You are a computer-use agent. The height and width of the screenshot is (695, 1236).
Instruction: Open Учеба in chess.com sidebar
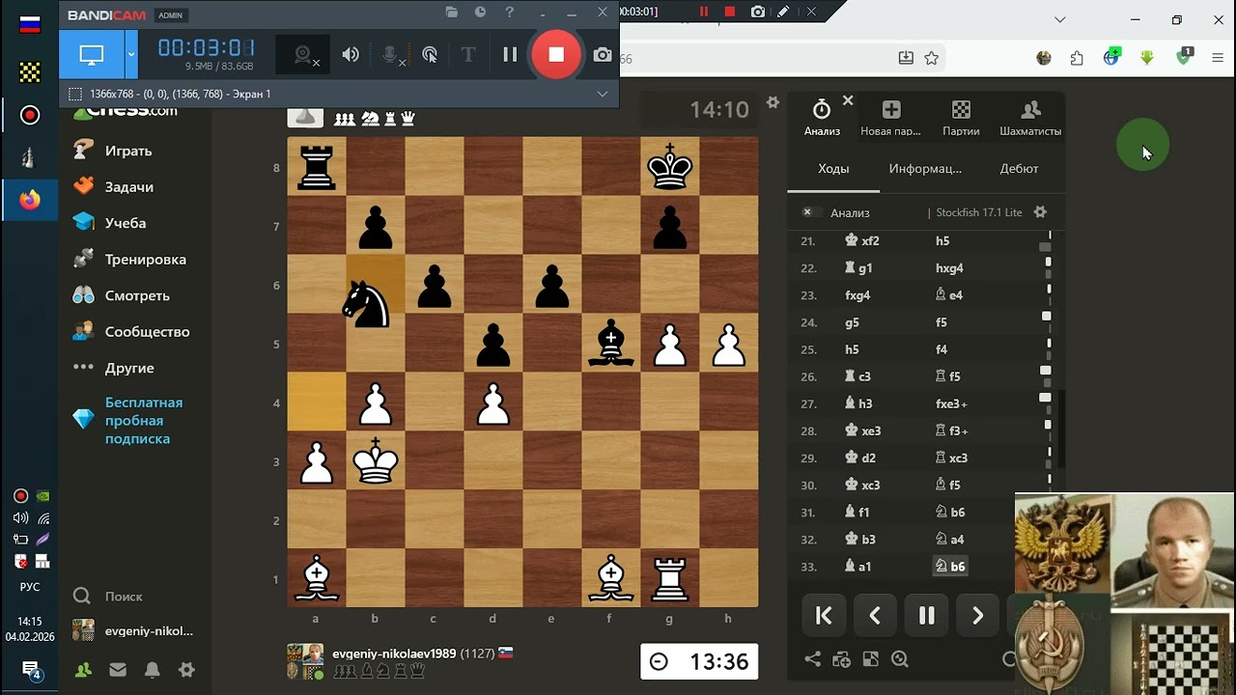tap(126, 223)
